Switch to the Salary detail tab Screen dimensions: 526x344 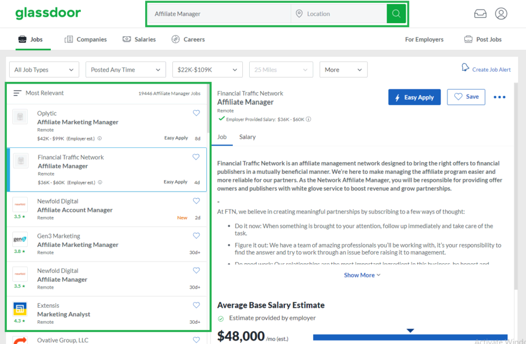(x=247, y=137)
